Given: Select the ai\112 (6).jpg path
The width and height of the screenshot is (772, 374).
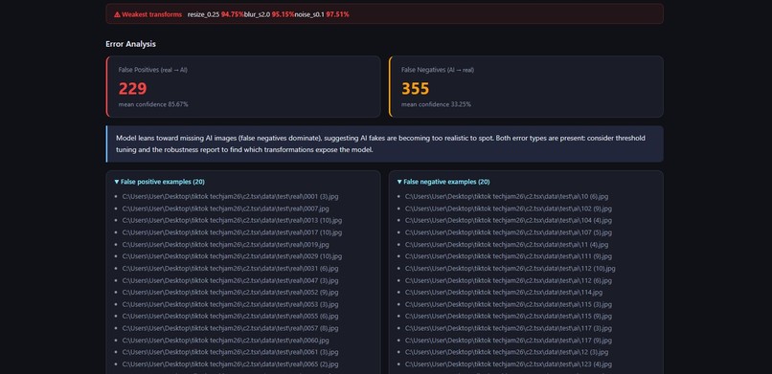Looking at the screenshot, I should (x=509, y=280).
